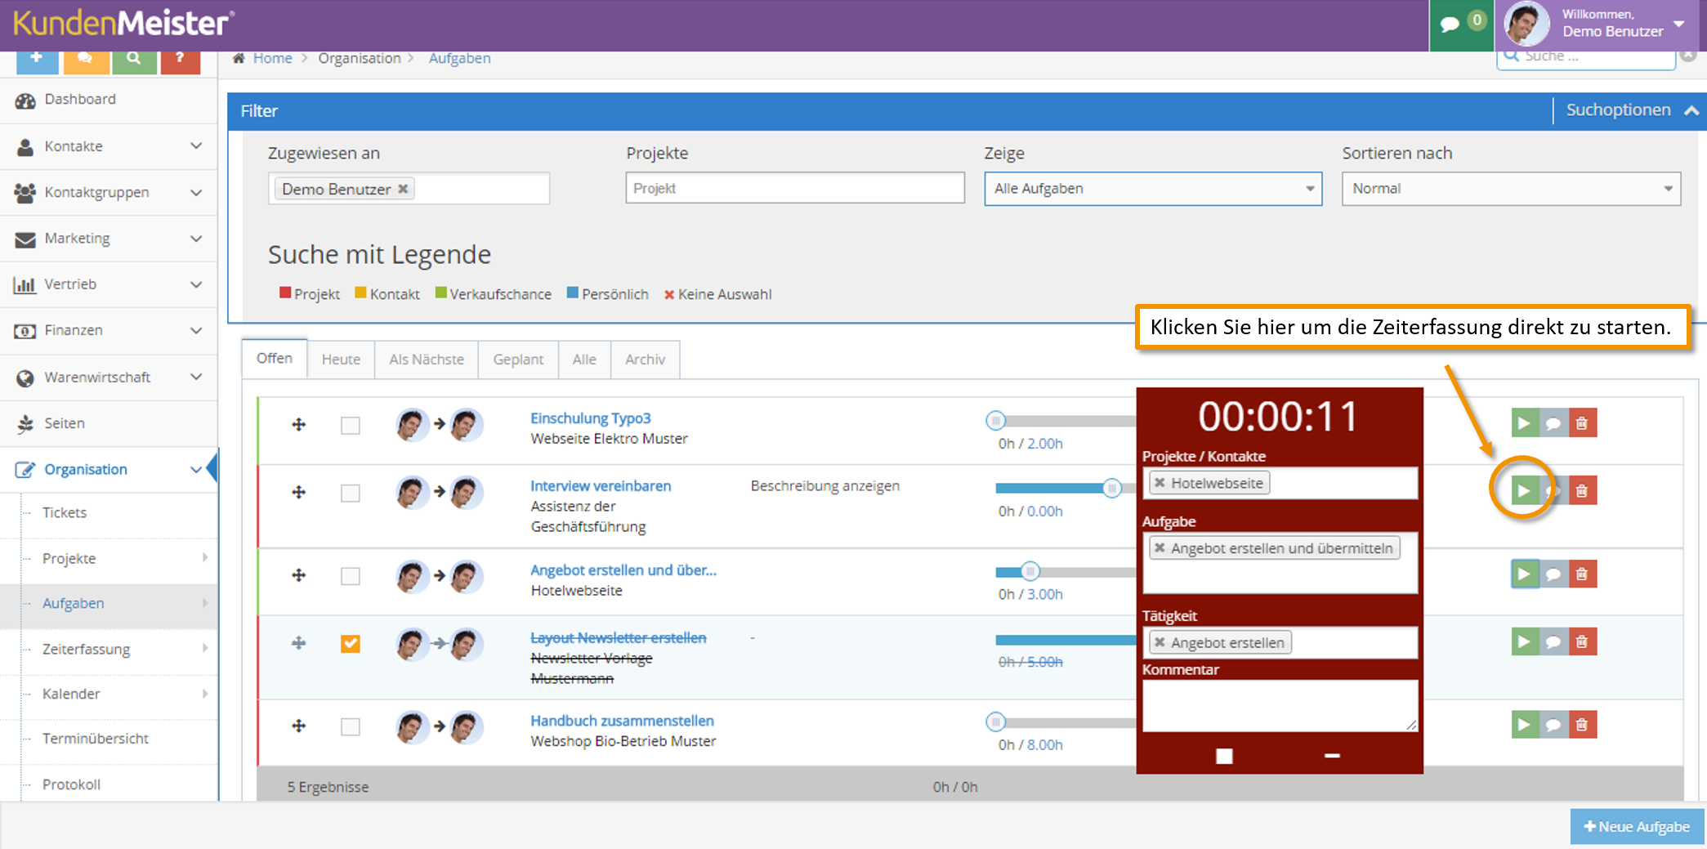Toggle the Kontakt legend filter
Screen dimensions: 1707x849
(x=387, y=294)
